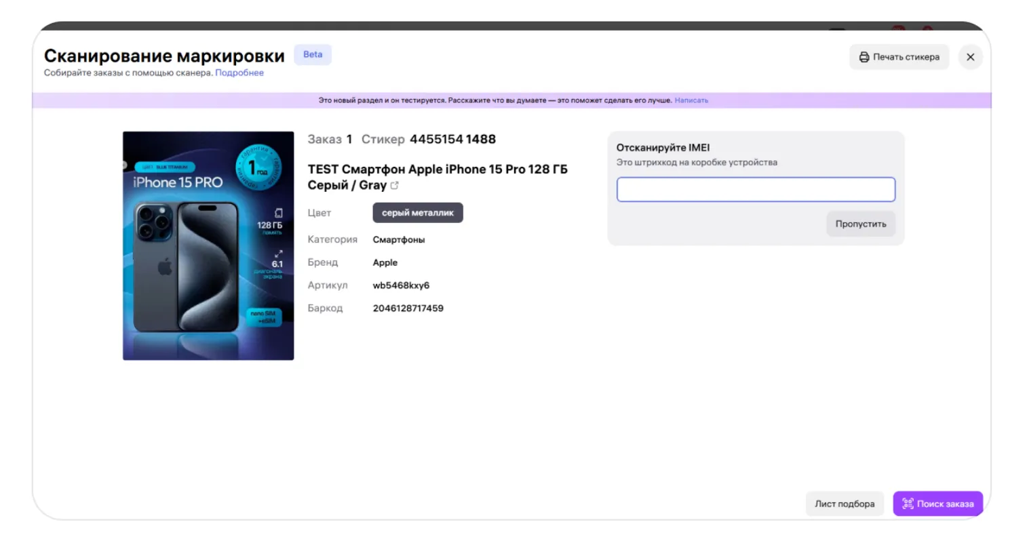
Task: Click the Написать feedback link
Action: pos(691,100)
